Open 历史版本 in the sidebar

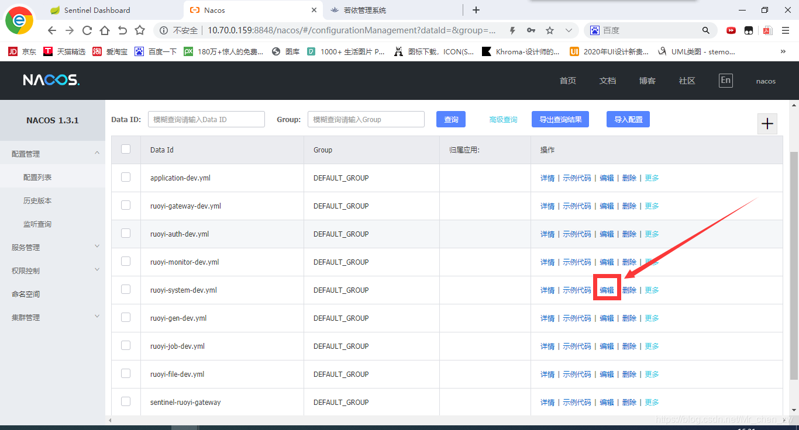(37, 200)
